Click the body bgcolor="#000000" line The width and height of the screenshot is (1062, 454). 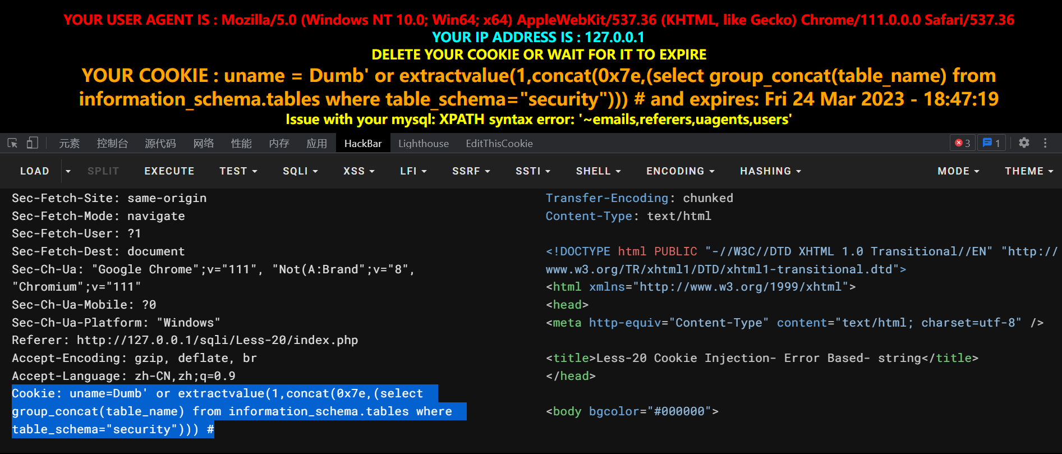click(632, 411)
